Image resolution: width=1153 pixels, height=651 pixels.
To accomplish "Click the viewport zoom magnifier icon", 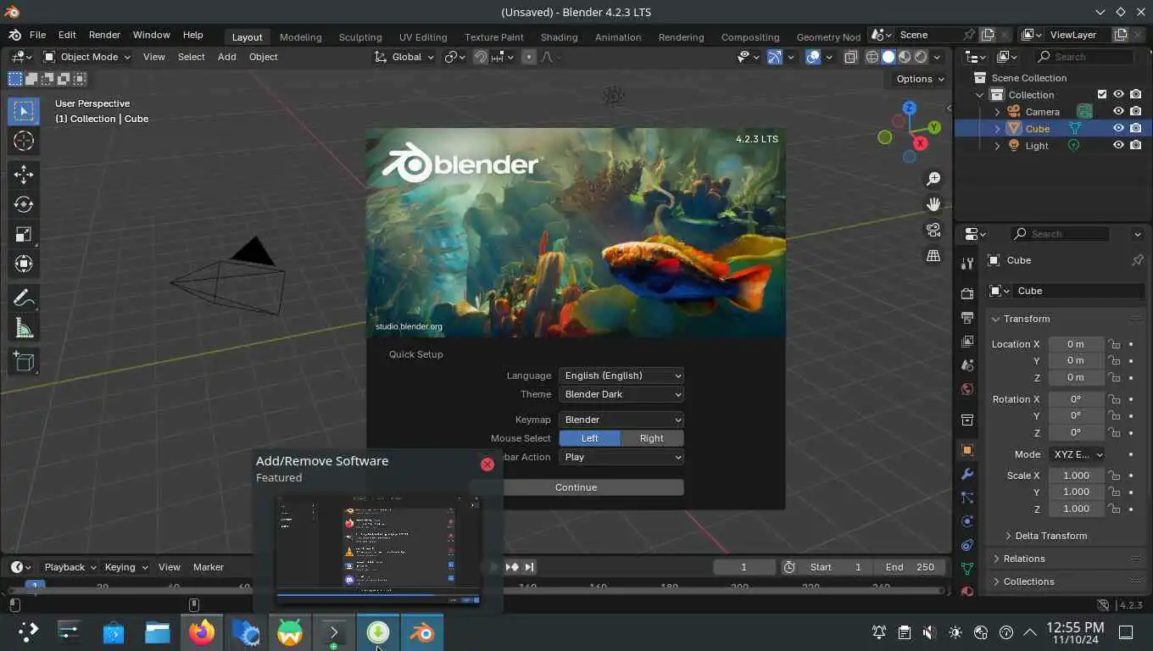I will point(933,179).
